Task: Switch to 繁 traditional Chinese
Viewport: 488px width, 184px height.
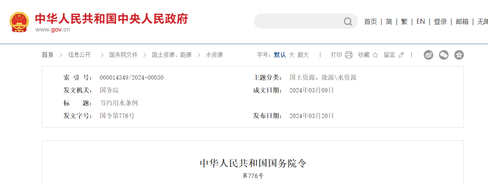Action: 404,22
